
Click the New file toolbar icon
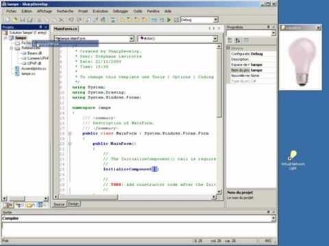(x=8, y=20)
